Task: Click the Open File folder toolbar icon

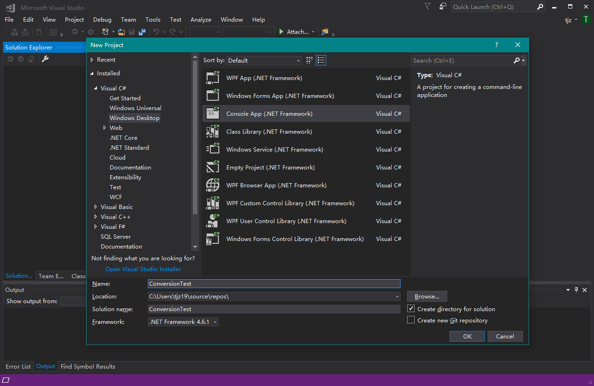Action: pyautogui.click(x=121, y=32)
